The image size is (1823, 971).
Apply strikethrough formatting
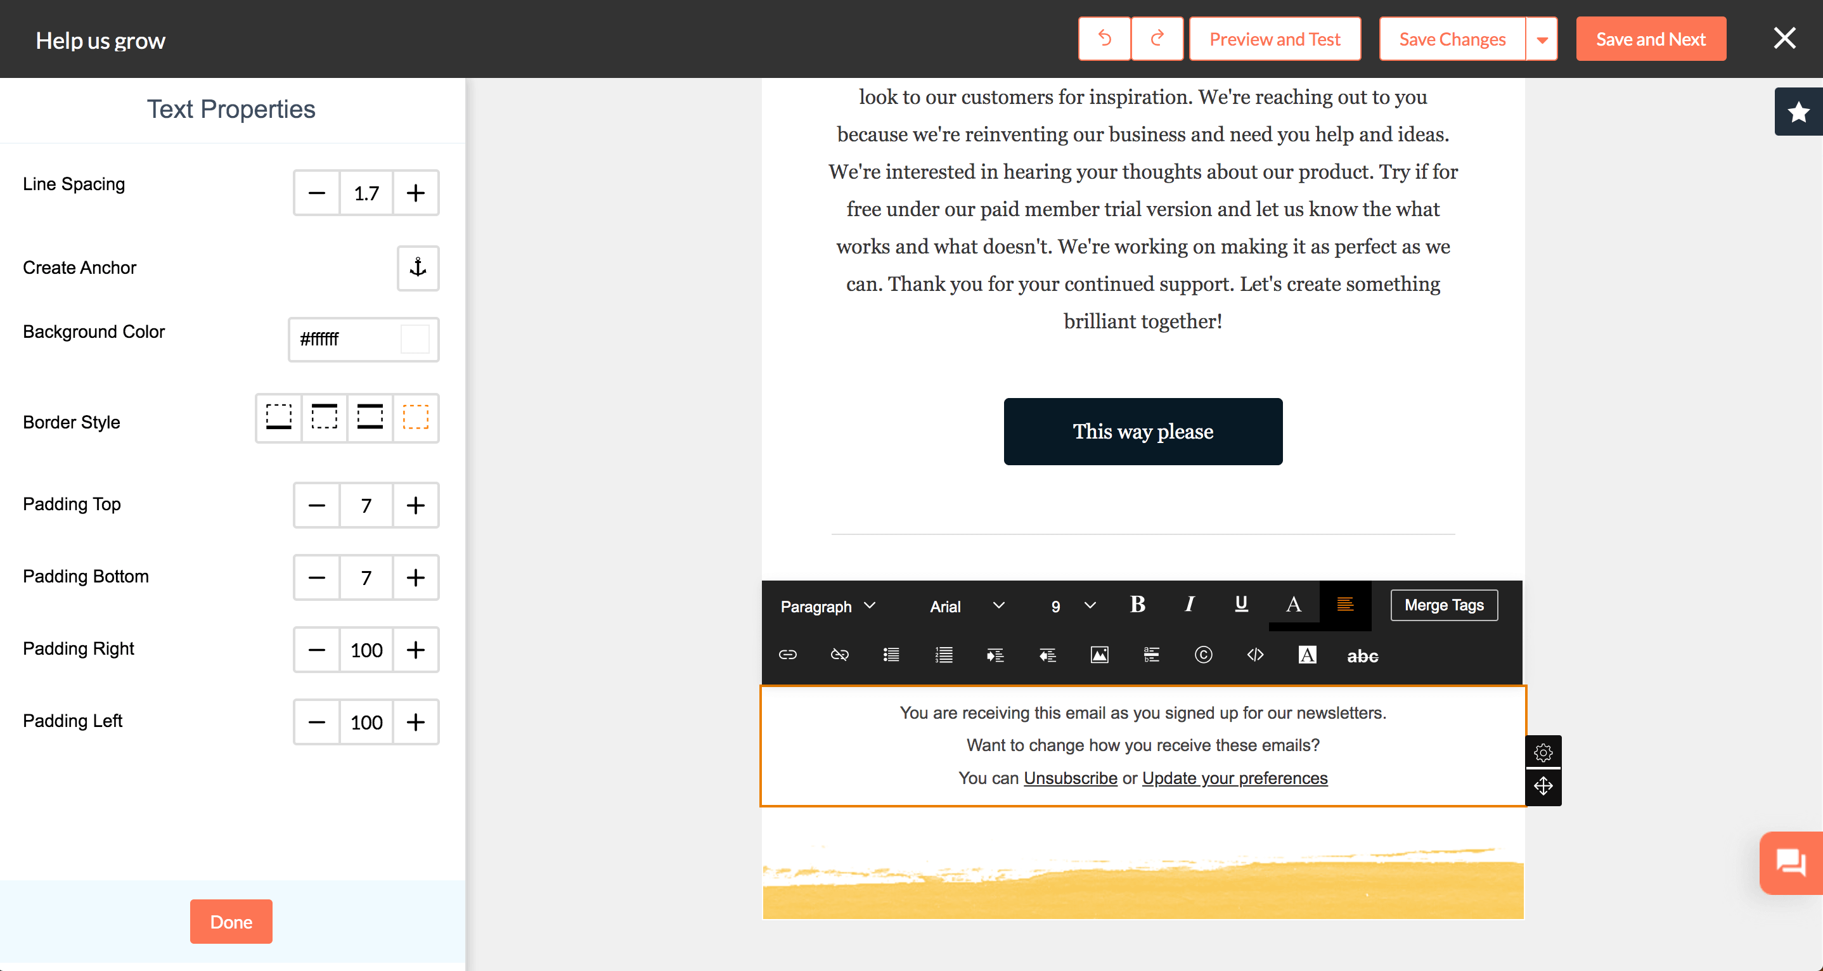(1362, 656)
